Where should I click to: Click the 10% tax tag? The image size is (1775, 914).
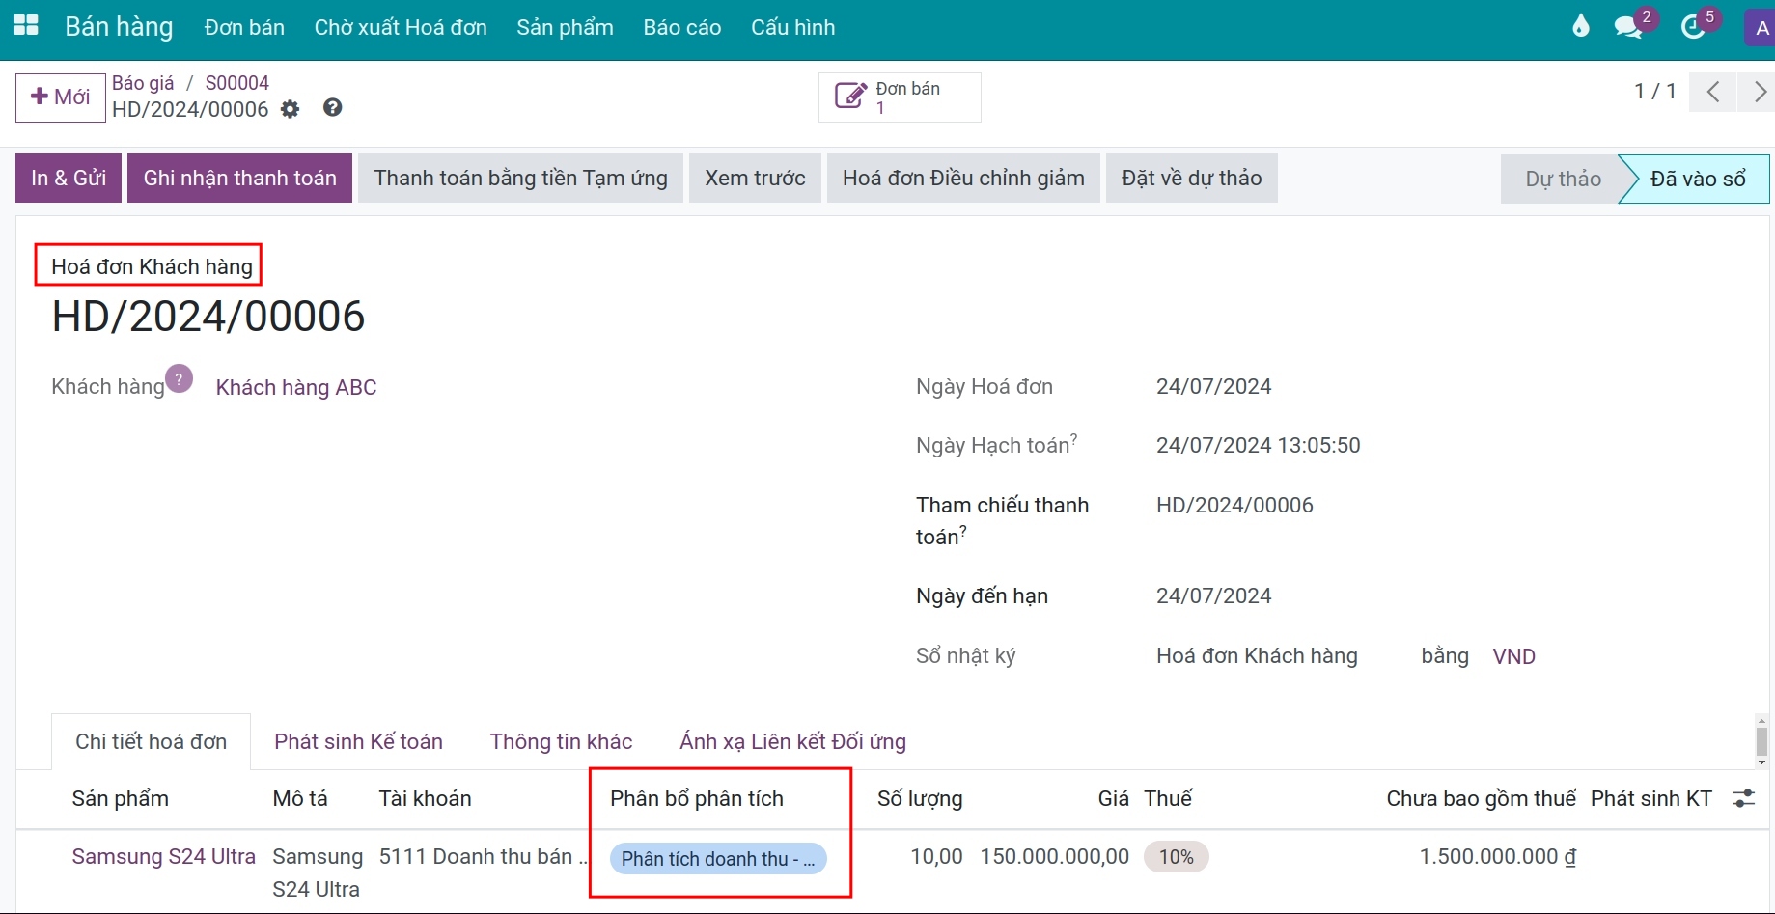point(1176,857)
